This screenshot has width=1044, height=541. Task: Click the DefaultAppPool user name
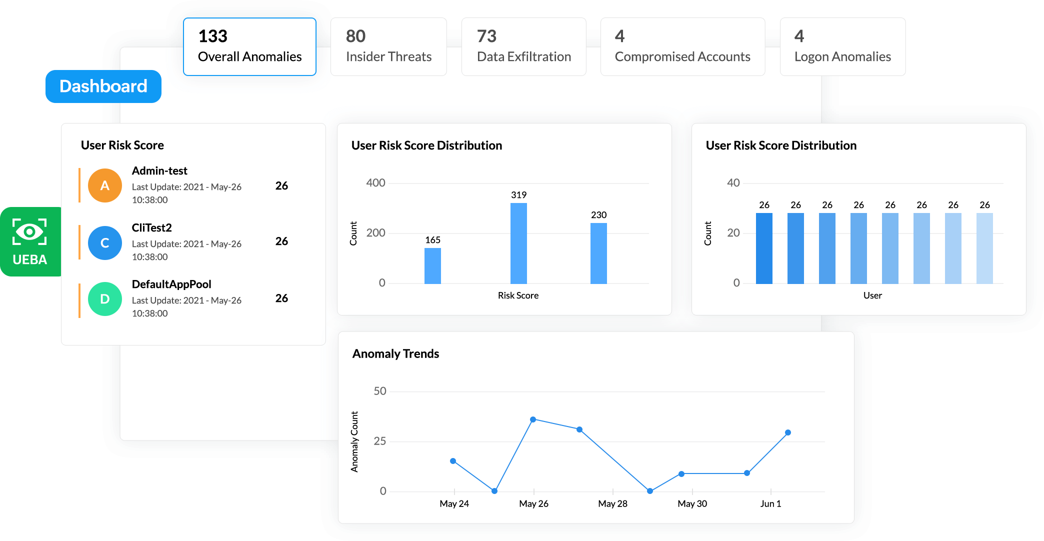(x=171, y=284)
